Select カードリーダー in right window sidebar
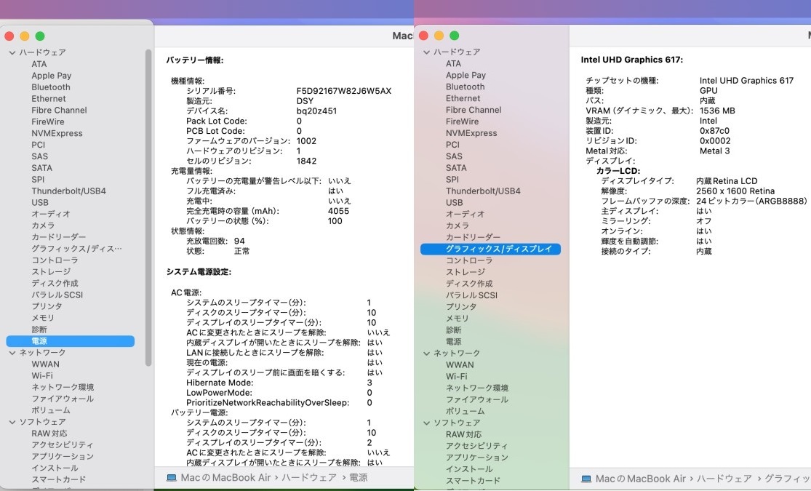 point(473,237)
